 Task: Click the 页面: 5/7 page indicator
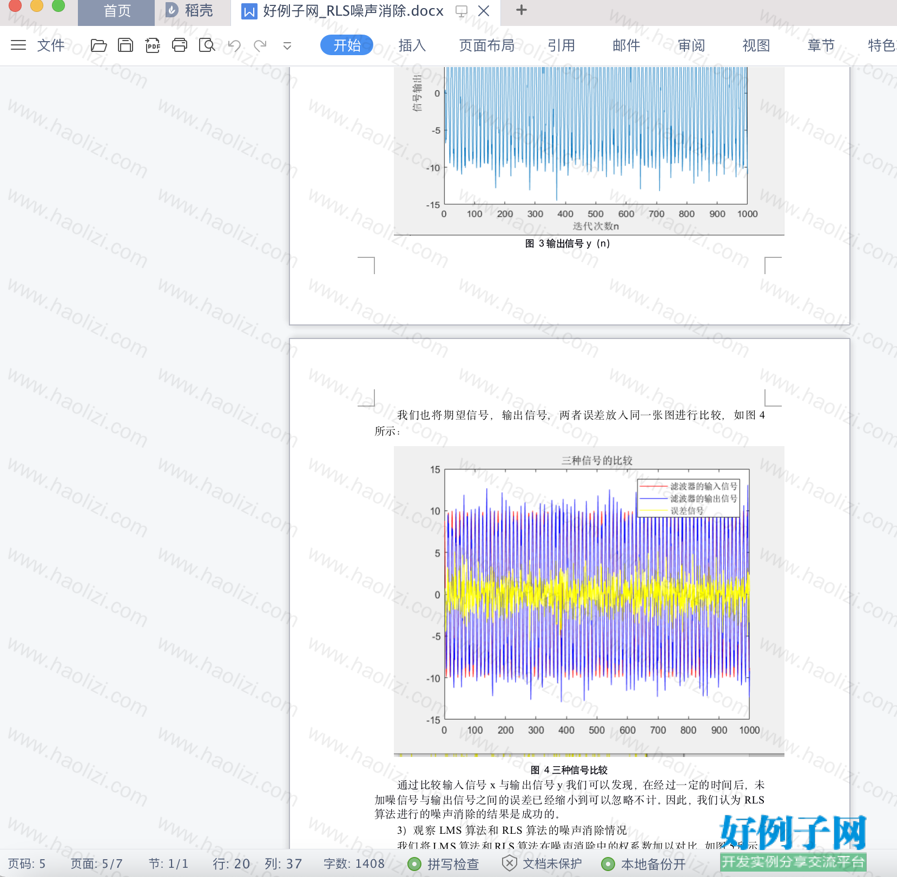[x=96, y=864]
